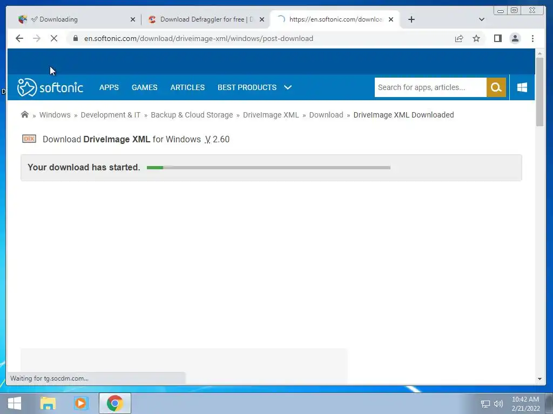Bookmark this page with the star icon
The image size is (553, 414).
coord(476,38)
